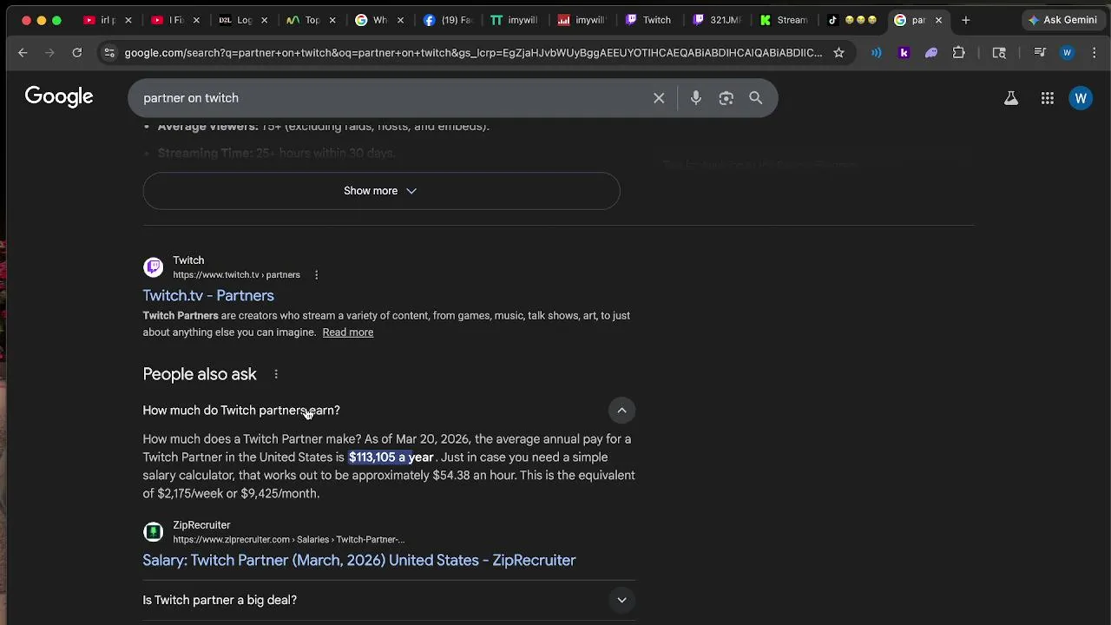Open the media controls music-note icon

1040,53
